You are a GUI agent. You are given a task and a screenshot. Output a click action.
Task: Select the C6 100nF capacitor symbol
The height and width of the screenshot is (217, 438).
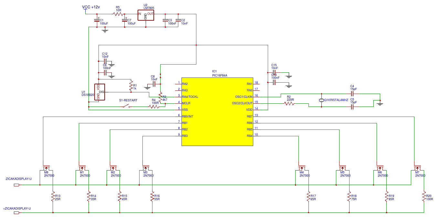tap(105, 72)
